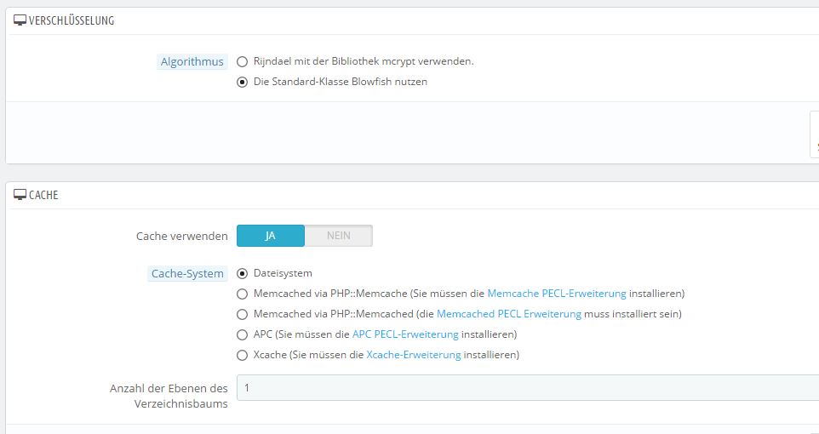The width and height of the screenshot is (819, 434).
Task: Click the monitor icon beside Verschlüsselung heading
Action: [x=20, y=20]
